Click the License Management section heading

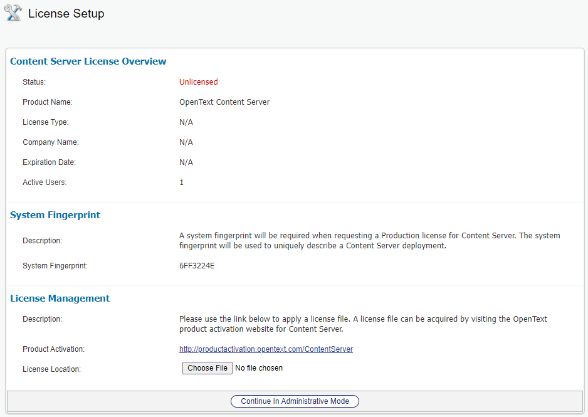[x=60, y=298]
